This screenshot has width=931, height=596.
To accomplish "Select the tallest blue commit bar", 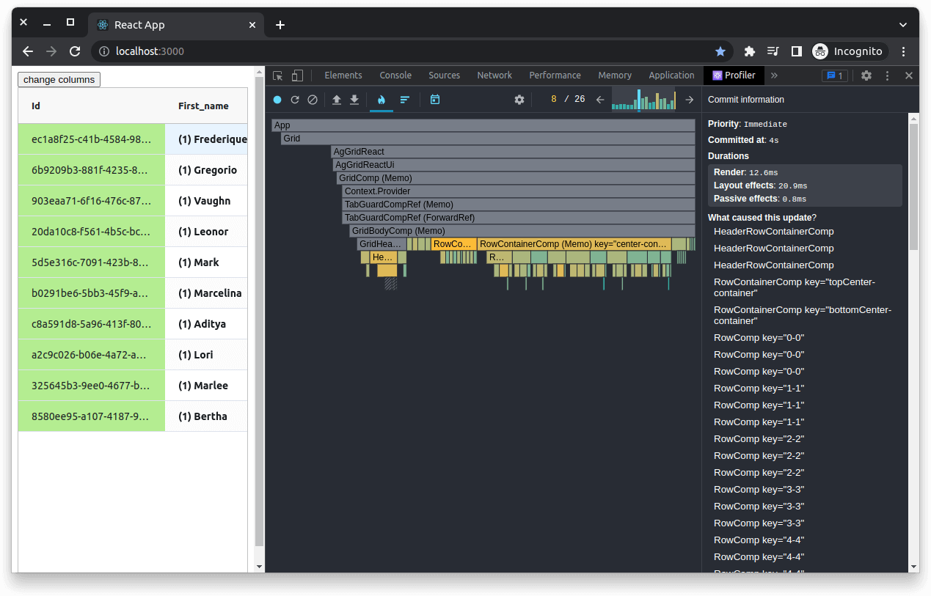I will (x=639, y=100).
